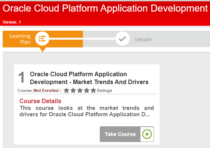
Task: Open course title Market Trends And Drivers
Action: pyautogui.click(x=89, y=78)
